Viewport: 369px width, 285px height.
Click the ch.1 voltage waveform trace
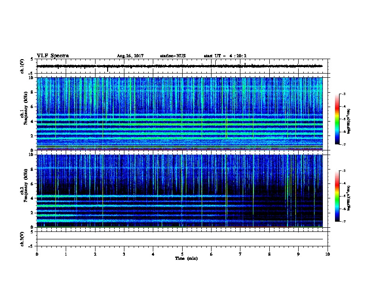pyautogui.click(x=179, y=66)
